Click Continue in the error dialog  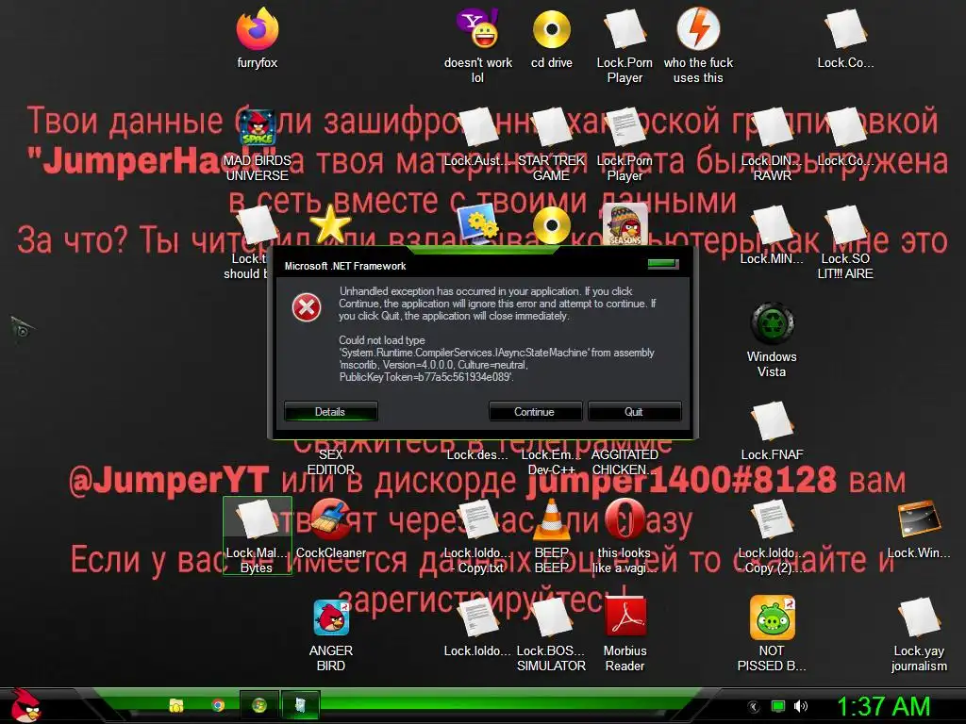[x=535, y=412]
